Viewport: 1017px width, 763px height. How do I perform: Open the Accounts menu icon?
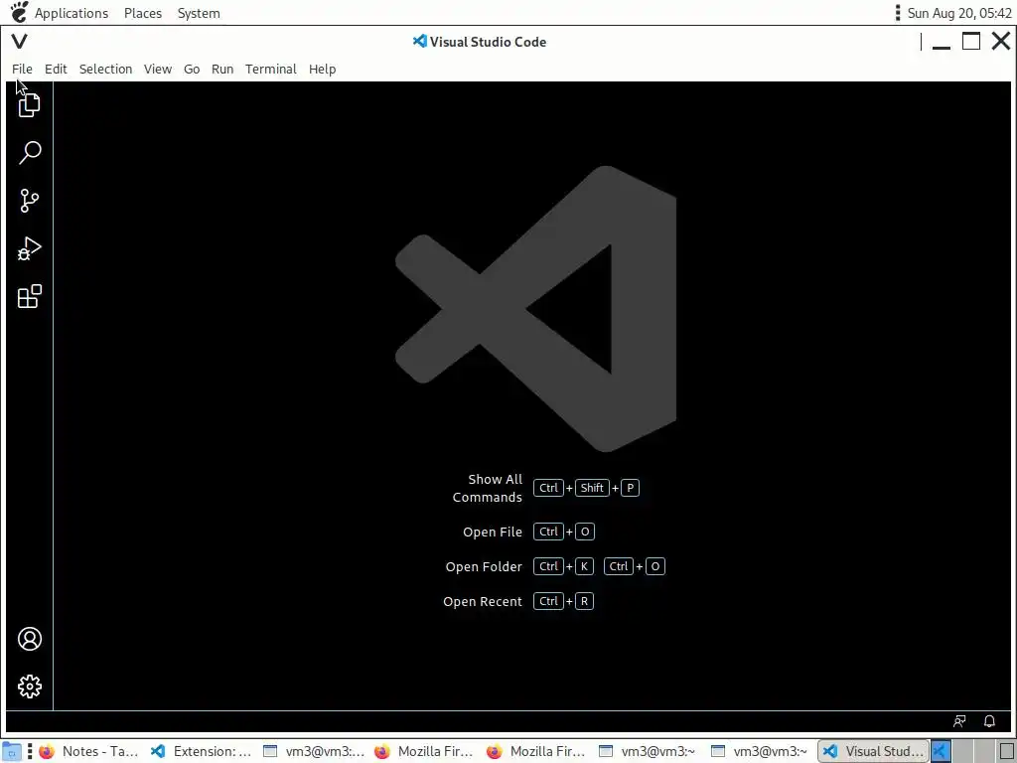pos(29,639)
